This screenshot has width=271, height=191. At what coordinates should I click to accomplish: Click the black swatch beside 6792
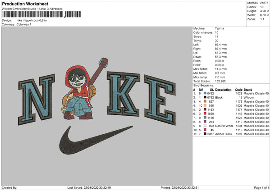(205, 97)
